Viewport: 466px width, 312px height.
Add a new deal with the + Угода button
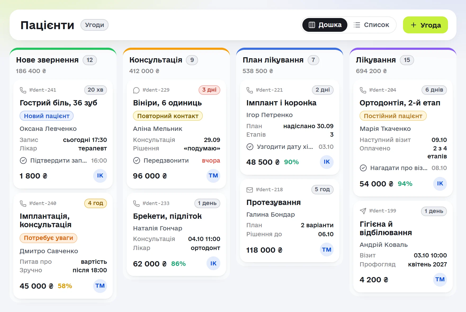pyautogui.click(x=425, y=25)
